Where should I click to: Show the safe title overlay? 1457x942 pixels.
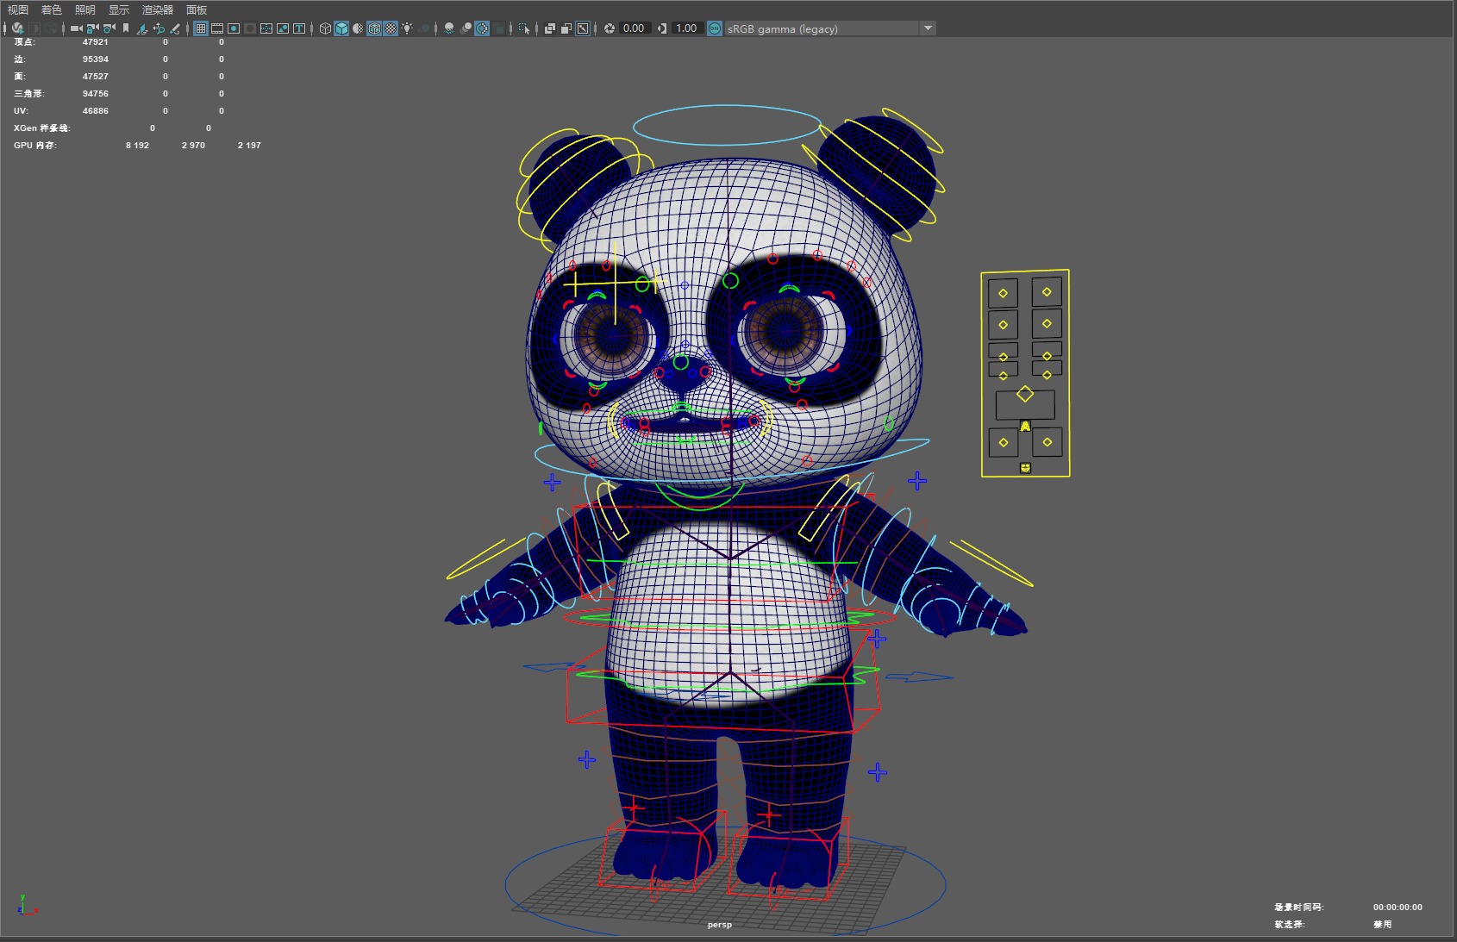299,28
